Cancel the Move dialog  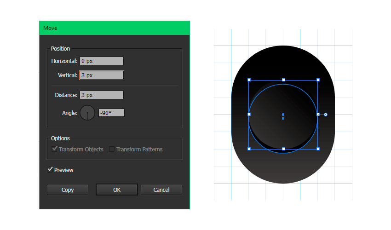pyautogui.click(x=161, y=190)
